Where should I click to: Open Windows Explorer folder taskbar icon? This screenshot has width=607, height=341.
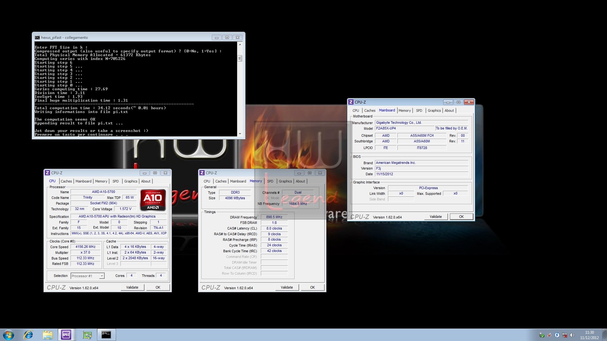coord(48,335)
